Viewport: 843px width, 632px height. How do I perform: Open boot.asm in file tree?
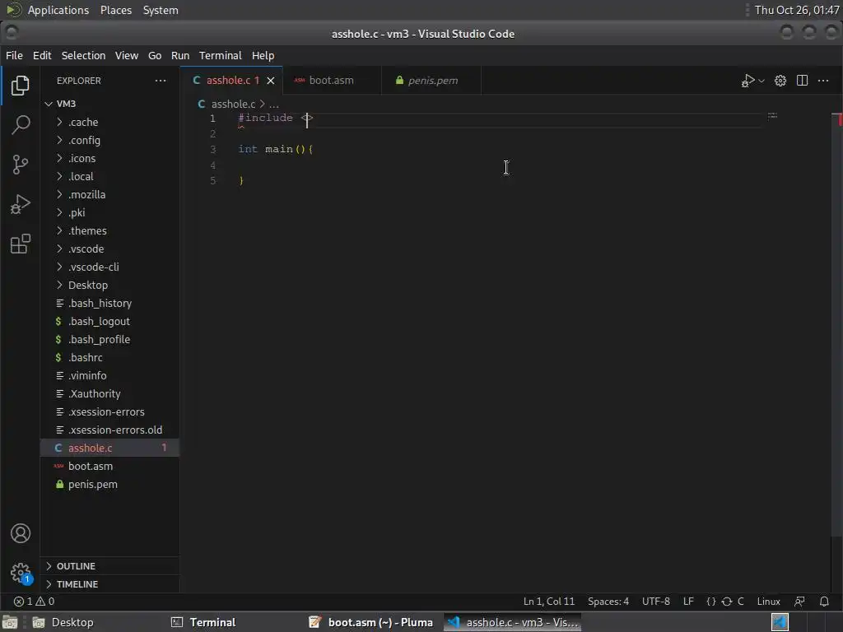pos(109,466)
